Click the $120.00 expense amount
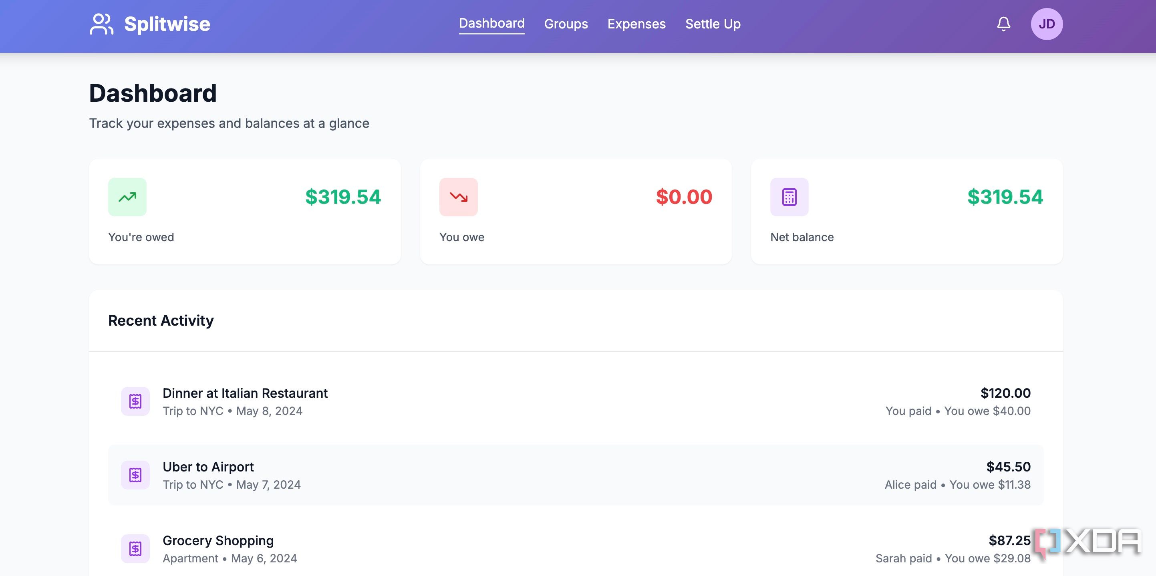Screen dimensions: 1156x576 pyautogui.click(x=1005, y=393)
